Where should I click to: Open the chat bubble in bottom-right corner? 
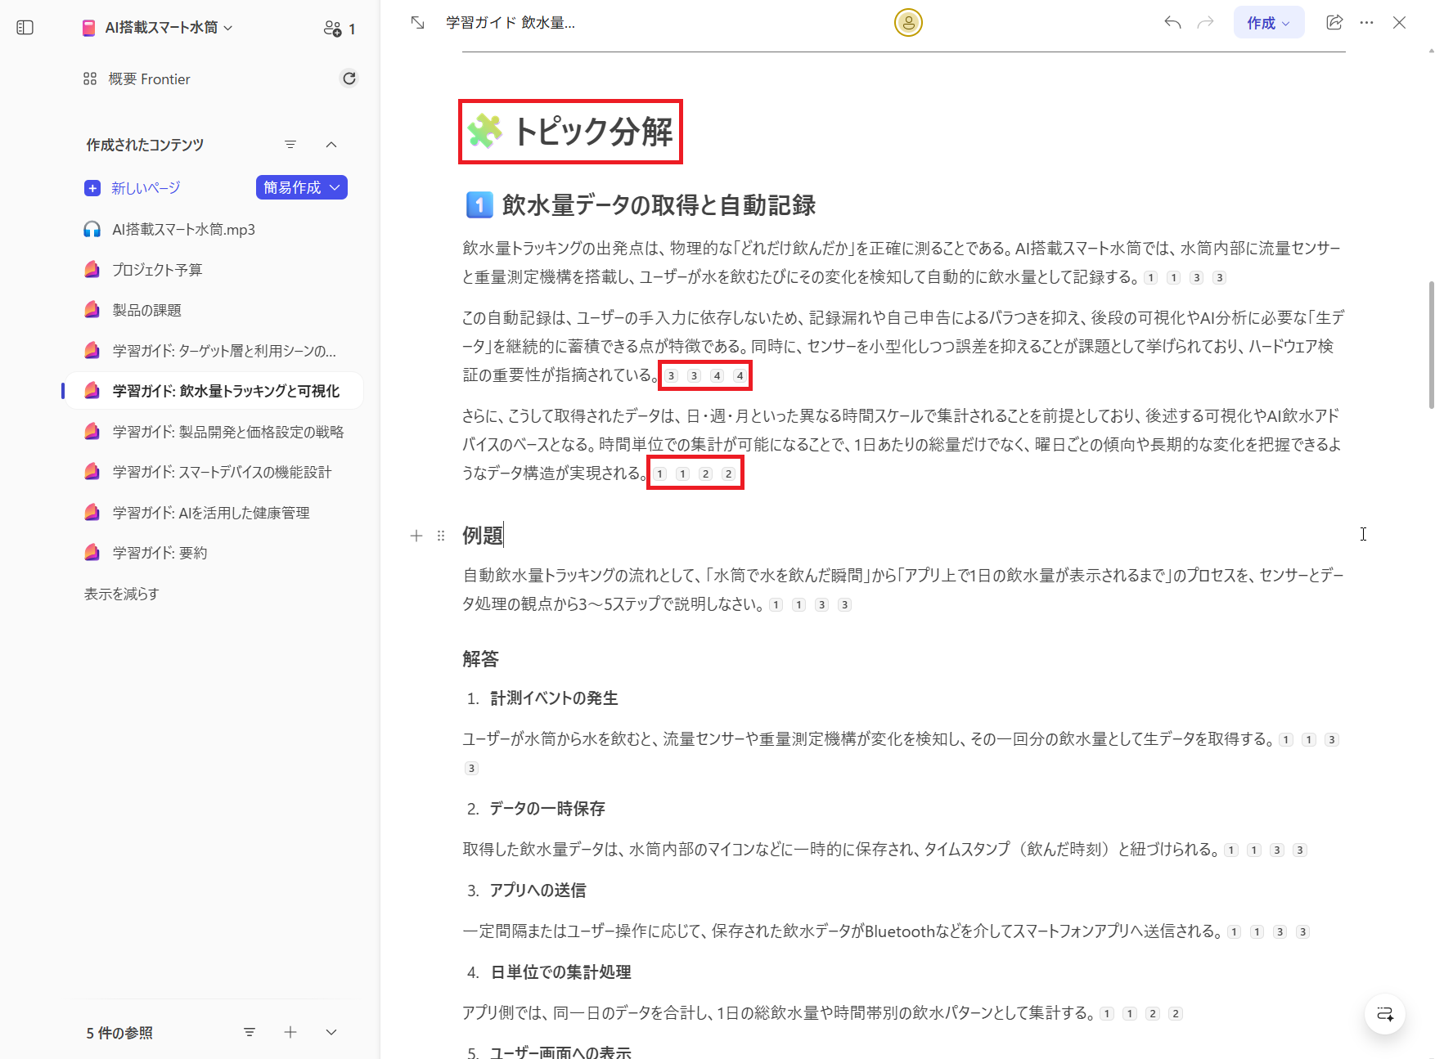pos(1385,1014)
